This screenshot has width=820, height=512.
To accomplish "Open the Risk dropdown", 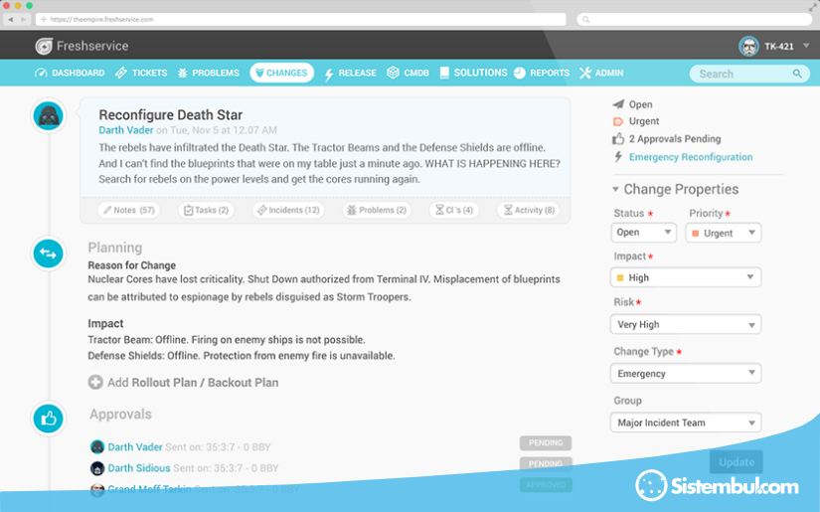I will 686,324.
